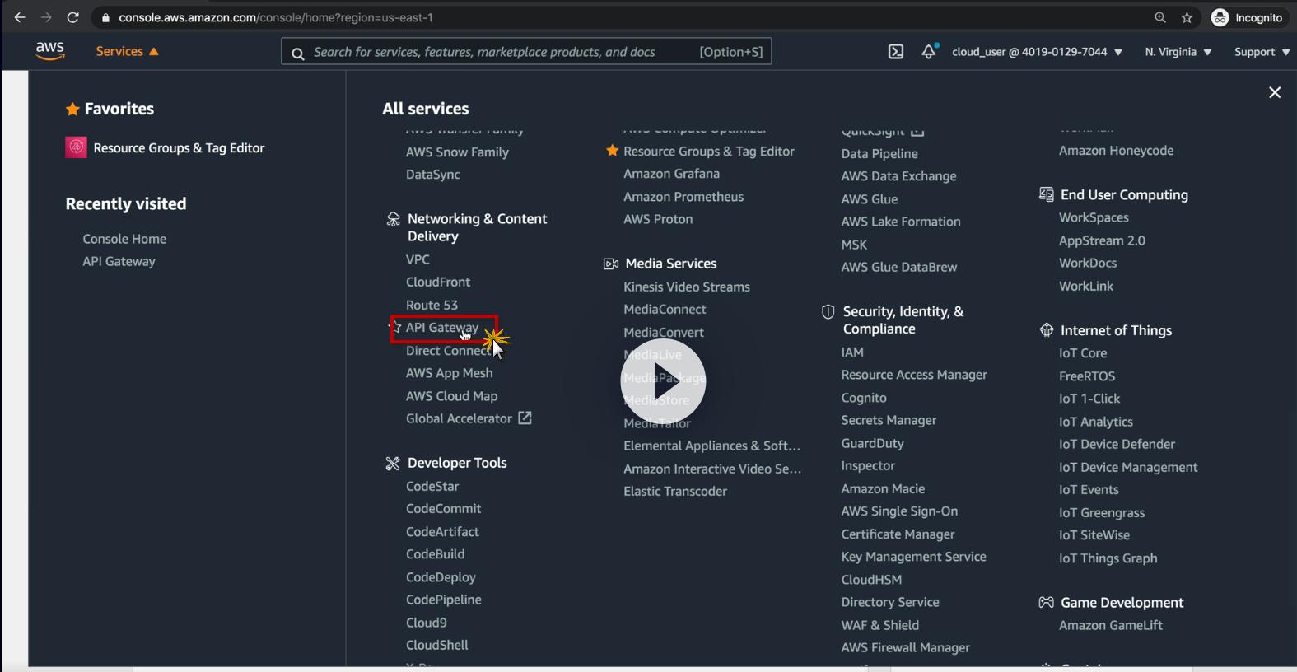Favorite API Gateway using its star outline

pyautogui.click(x=395, y=327)
